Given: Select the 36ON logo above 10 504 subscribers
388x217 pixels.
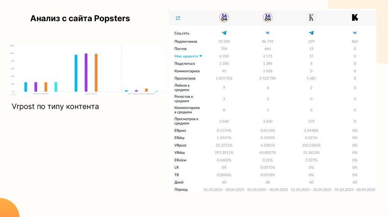Looking at the screenshot, I should 224,17.
